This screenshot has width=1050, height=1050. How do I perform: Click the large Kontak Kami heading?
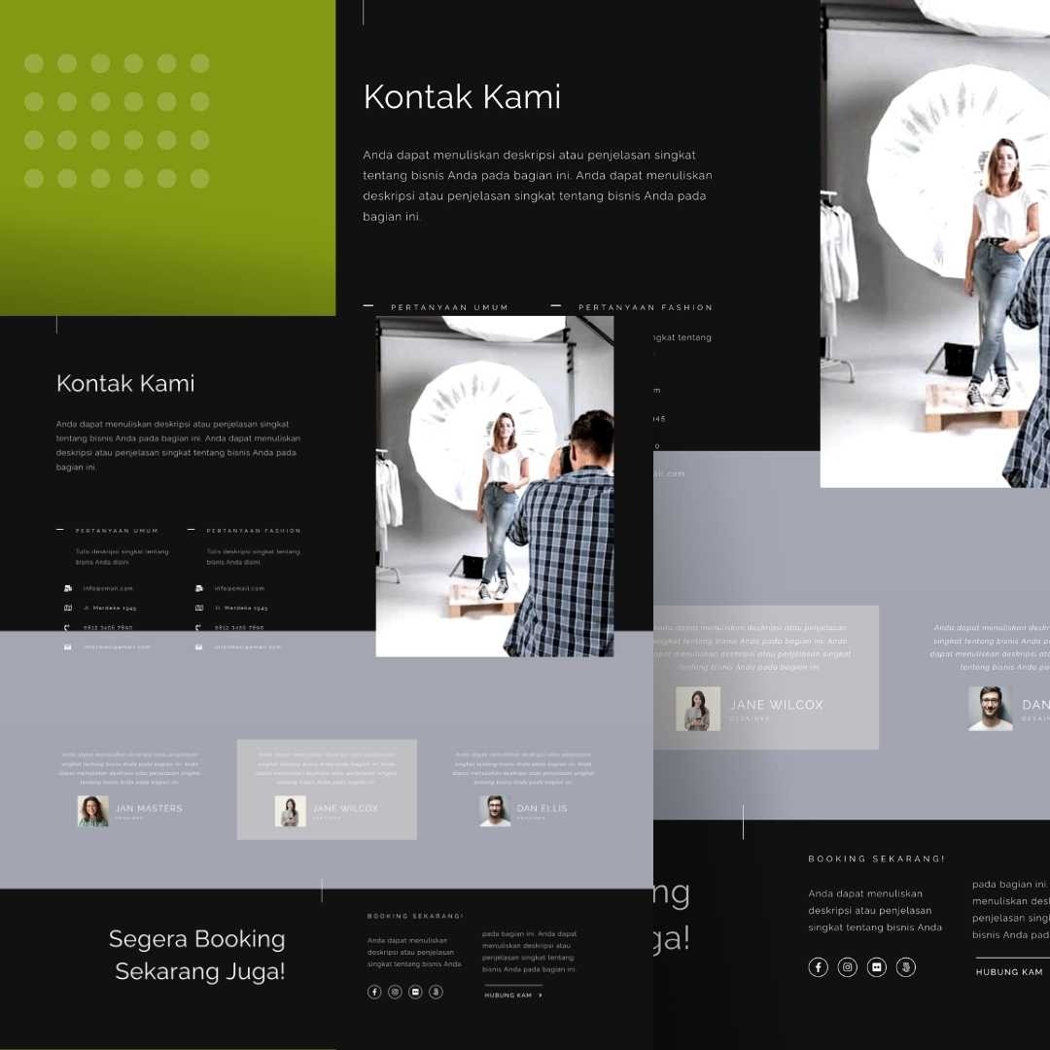pyautogui.click(x=462, y=97)
